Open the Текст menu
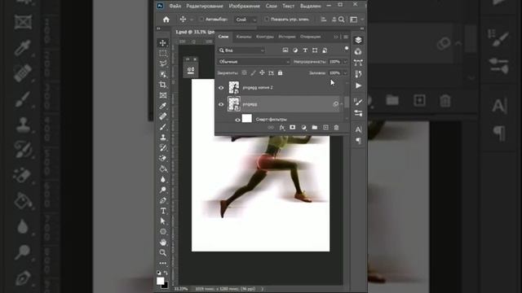 pos(288,6)
